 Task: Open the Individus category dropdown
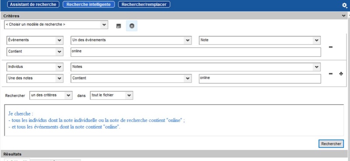(35, 67)
